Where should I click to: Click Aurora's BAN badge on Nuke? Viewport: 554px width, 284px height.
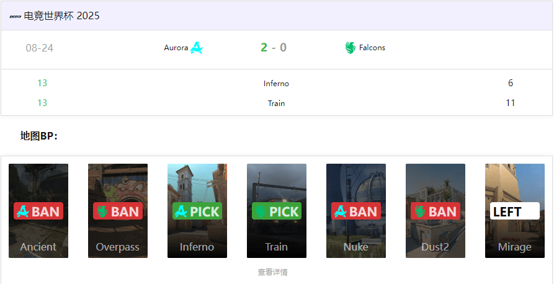coord(356,211)
